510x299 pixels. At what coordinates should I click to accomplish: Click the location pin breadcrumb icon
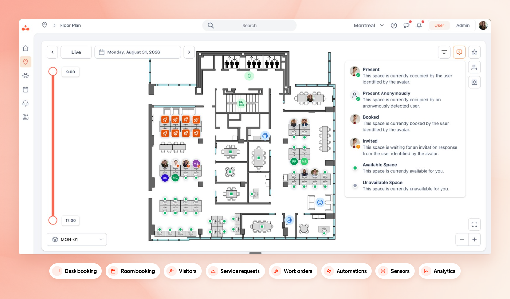[44, 25]
